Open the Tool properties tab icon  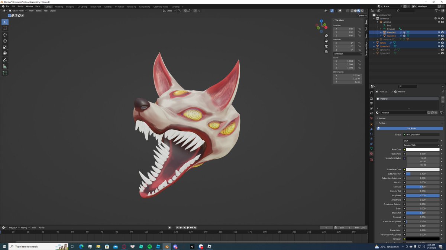point(371,92)
